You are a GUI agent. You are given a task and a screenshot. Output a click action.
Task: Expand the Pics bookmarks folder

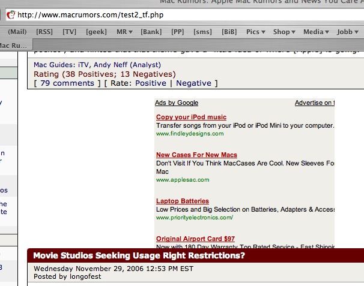256,32
